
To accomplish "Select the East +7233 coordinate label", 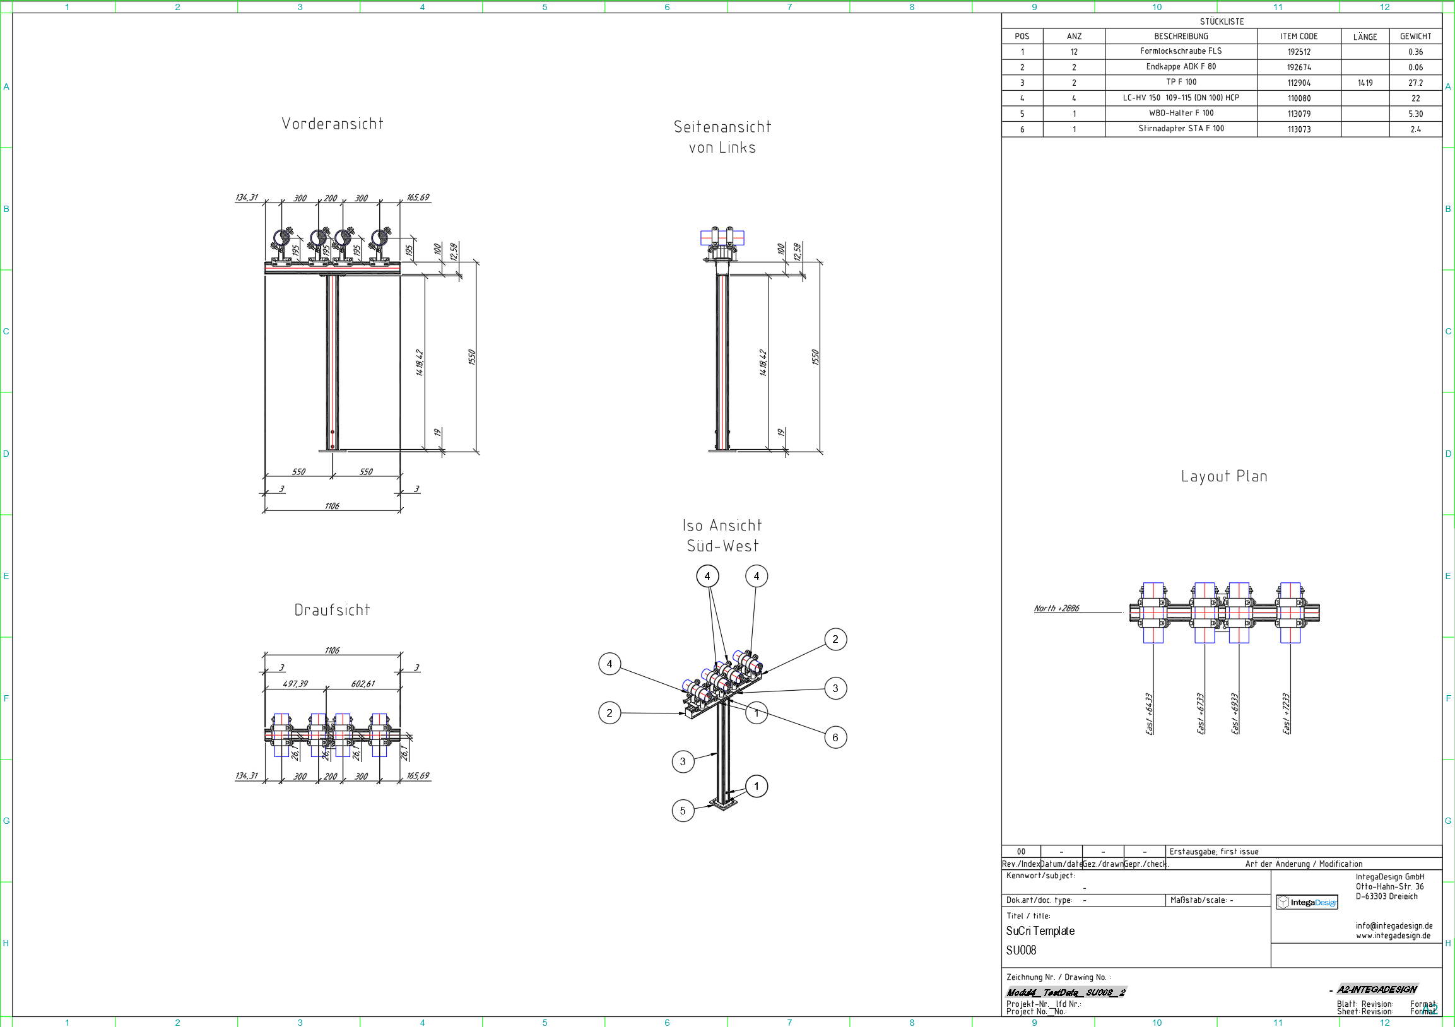I will [x=1286, y=713].
